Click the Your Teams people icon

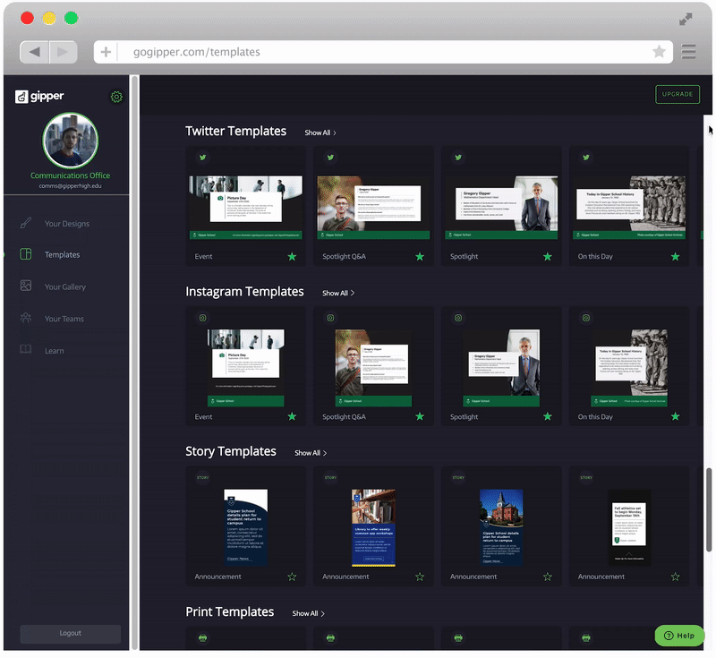point(26,318)
